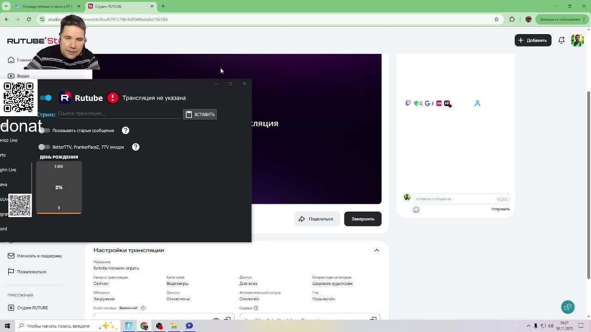This screenshot has width=591, height=332.
Task: Open help icon next to Ключ потока
Action: coord(143,308)
